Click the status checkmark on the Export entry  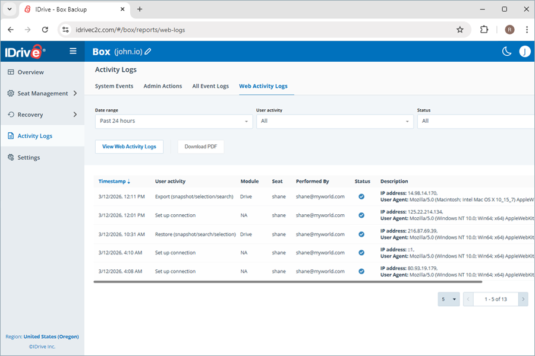click(x=361, y=196)
